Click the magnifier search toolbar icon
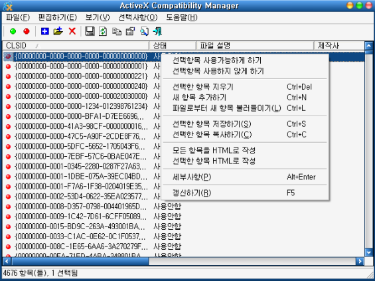 tap(144, 31)
